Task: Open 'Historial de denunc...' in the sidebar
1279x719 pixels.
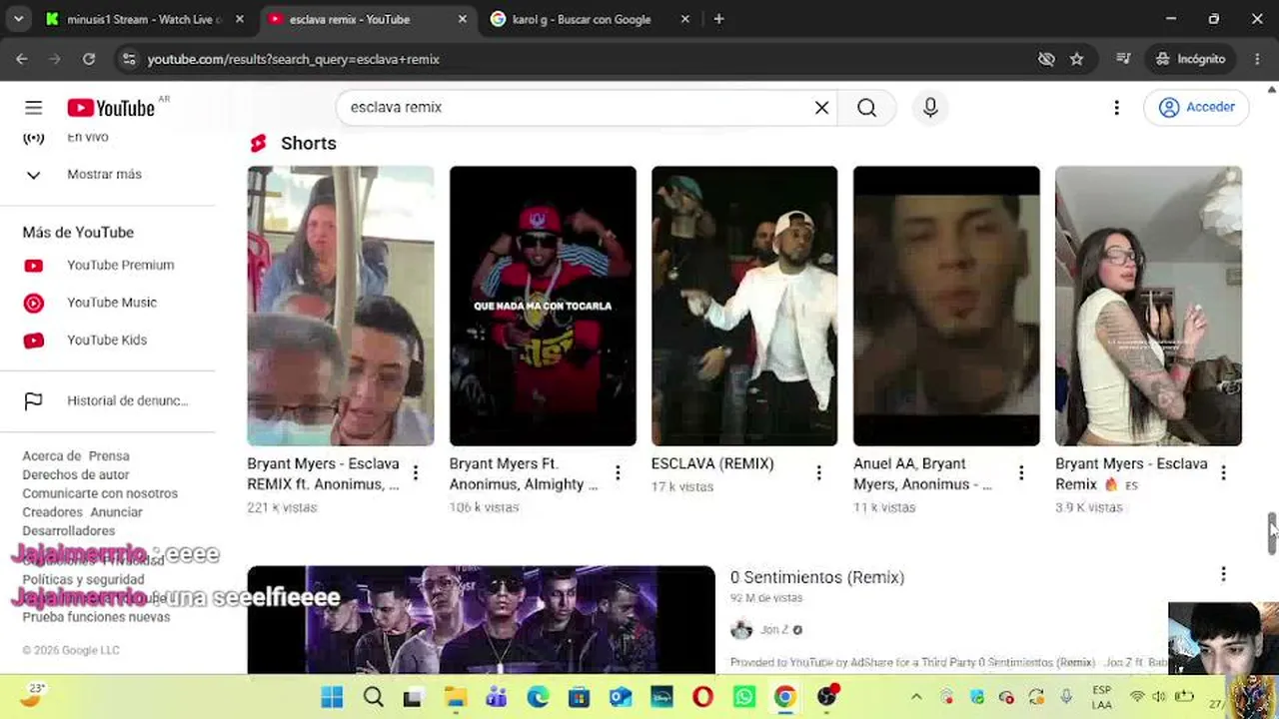Action: (108, 401)
